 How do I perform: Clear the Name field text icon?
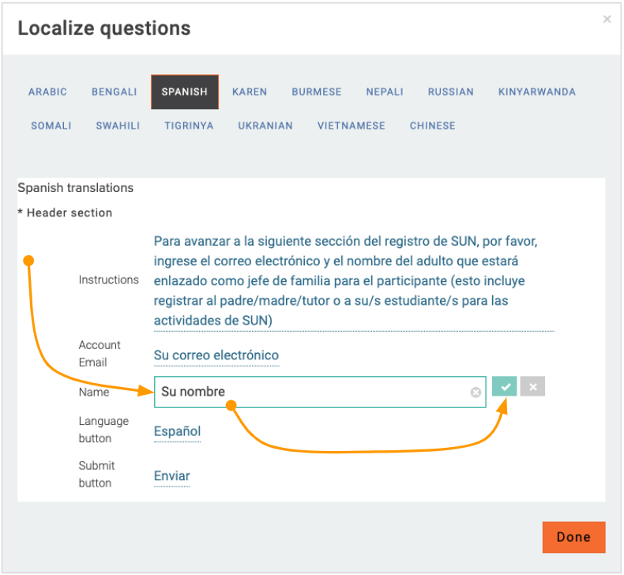click(x=476, y=392)
